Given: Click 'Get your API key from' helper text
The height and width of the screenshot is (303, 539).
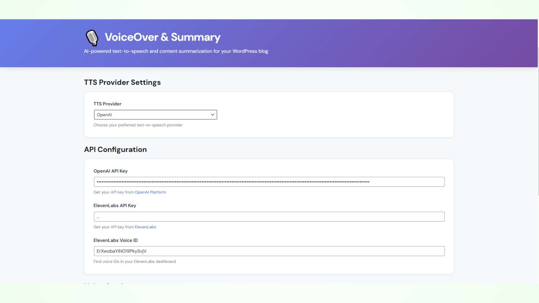Looking at the screenshot, I should (113, 192).
